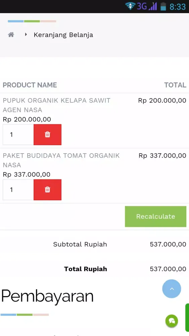Tap the Product Name column header
The image size is (189, 336).
[30, 85]
